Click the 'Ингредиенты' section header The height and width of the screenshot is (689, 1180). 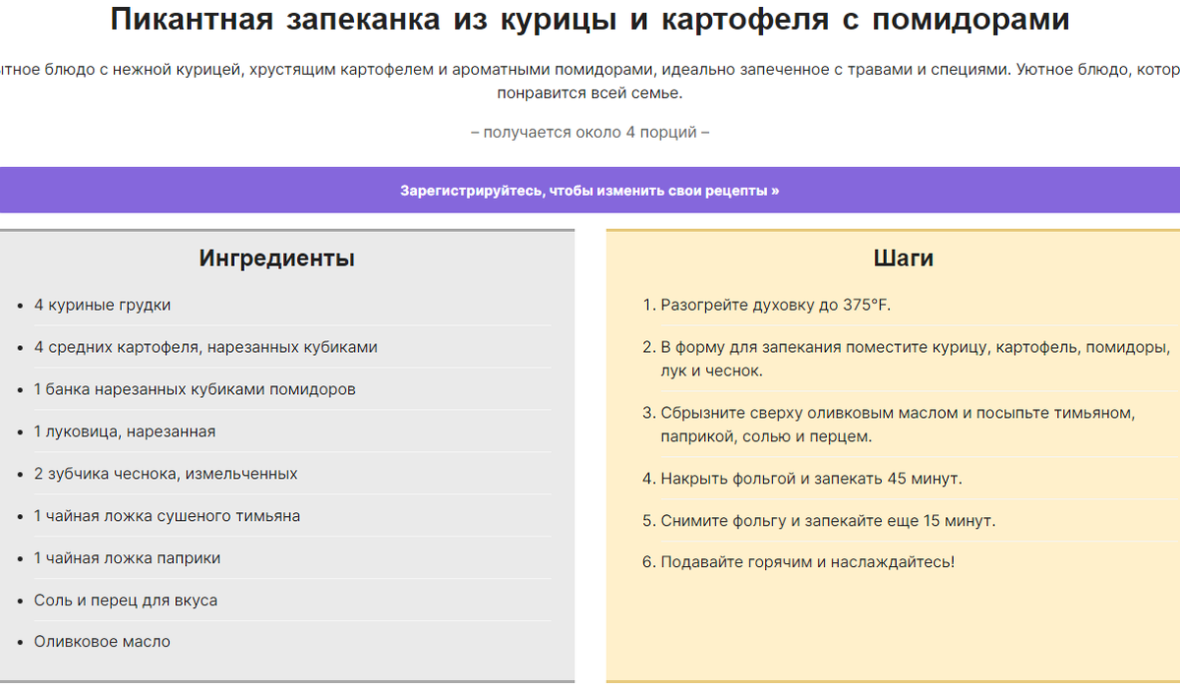point(276,258)
